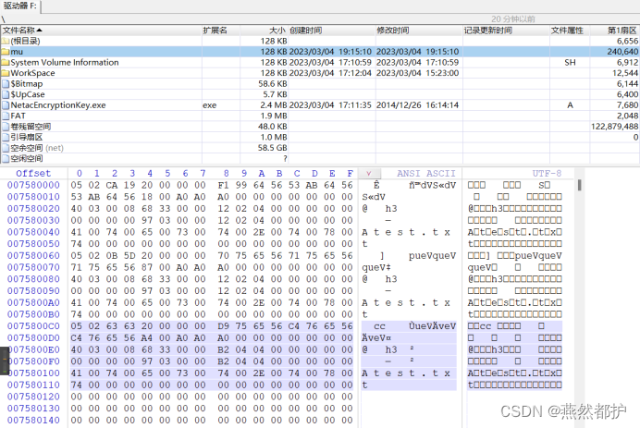Click the FAT file icon
The width and height of the screenshot is (640, 428).
coord(6,116)
